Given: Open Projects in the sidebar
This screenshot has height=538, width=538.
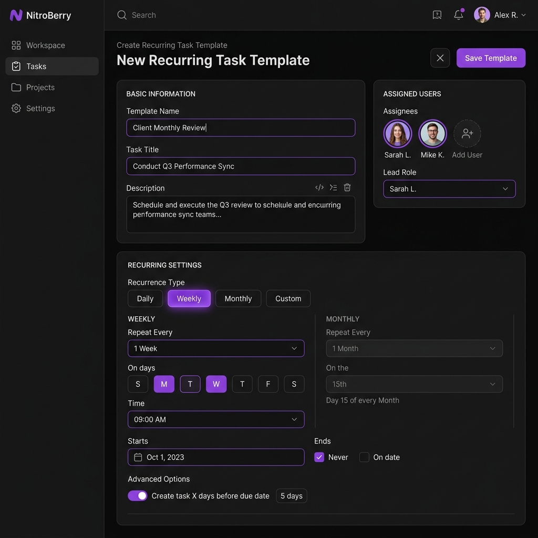Looking at the screenshot, I should pyautogui.click(x=52, y=87).
